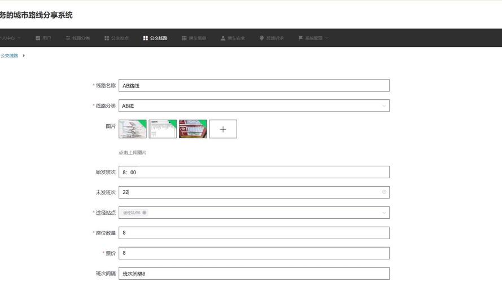Click the 公交线路 breadcrumb link
The width and height of the screenshot is (502, 282).
coord(9,56)
